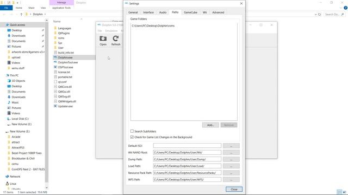Open cemu folder in sidebar
Image resolution: width=348 pixels, height=195 pixels.
pos(15,164)
